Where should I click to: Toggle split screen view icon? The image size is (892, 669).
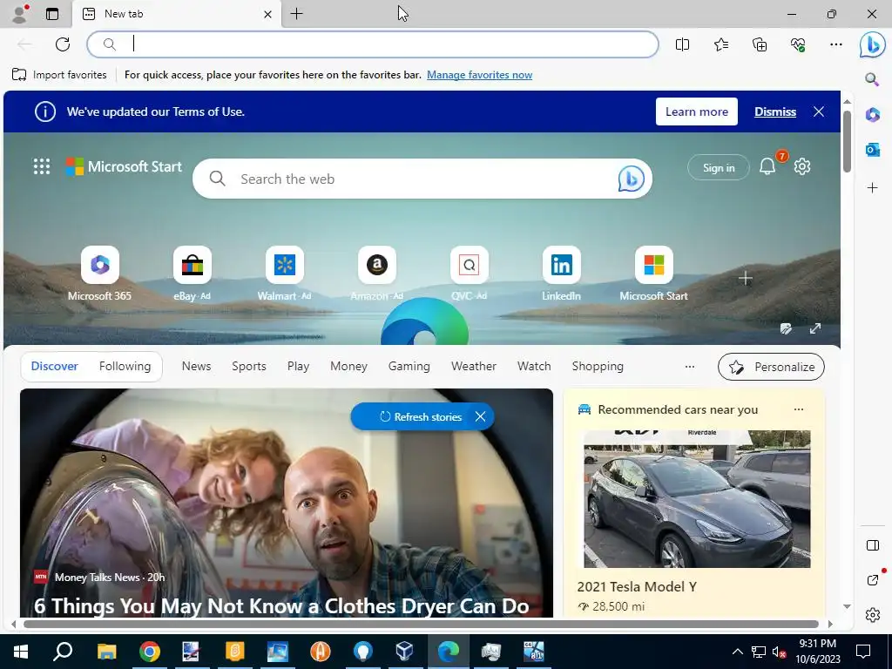(682, 44)
